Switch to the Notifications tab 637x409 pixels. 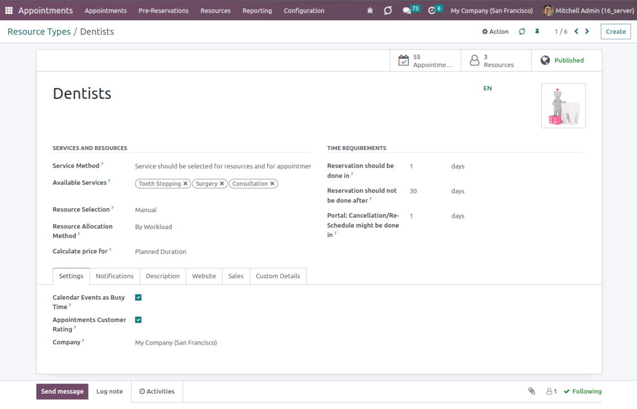click(114, 276)
